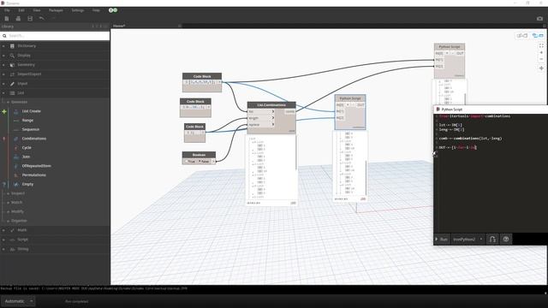The image size is (548, 308).
Task: Click the Empty node icon
Action: [16, 184]
